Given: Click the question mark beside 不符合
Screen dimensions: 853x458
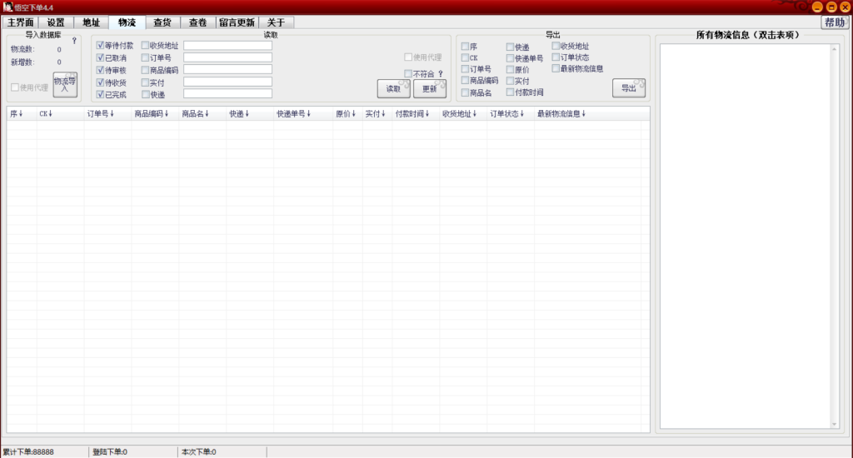Looking at the screenshot, I should (x=441, y=74).
